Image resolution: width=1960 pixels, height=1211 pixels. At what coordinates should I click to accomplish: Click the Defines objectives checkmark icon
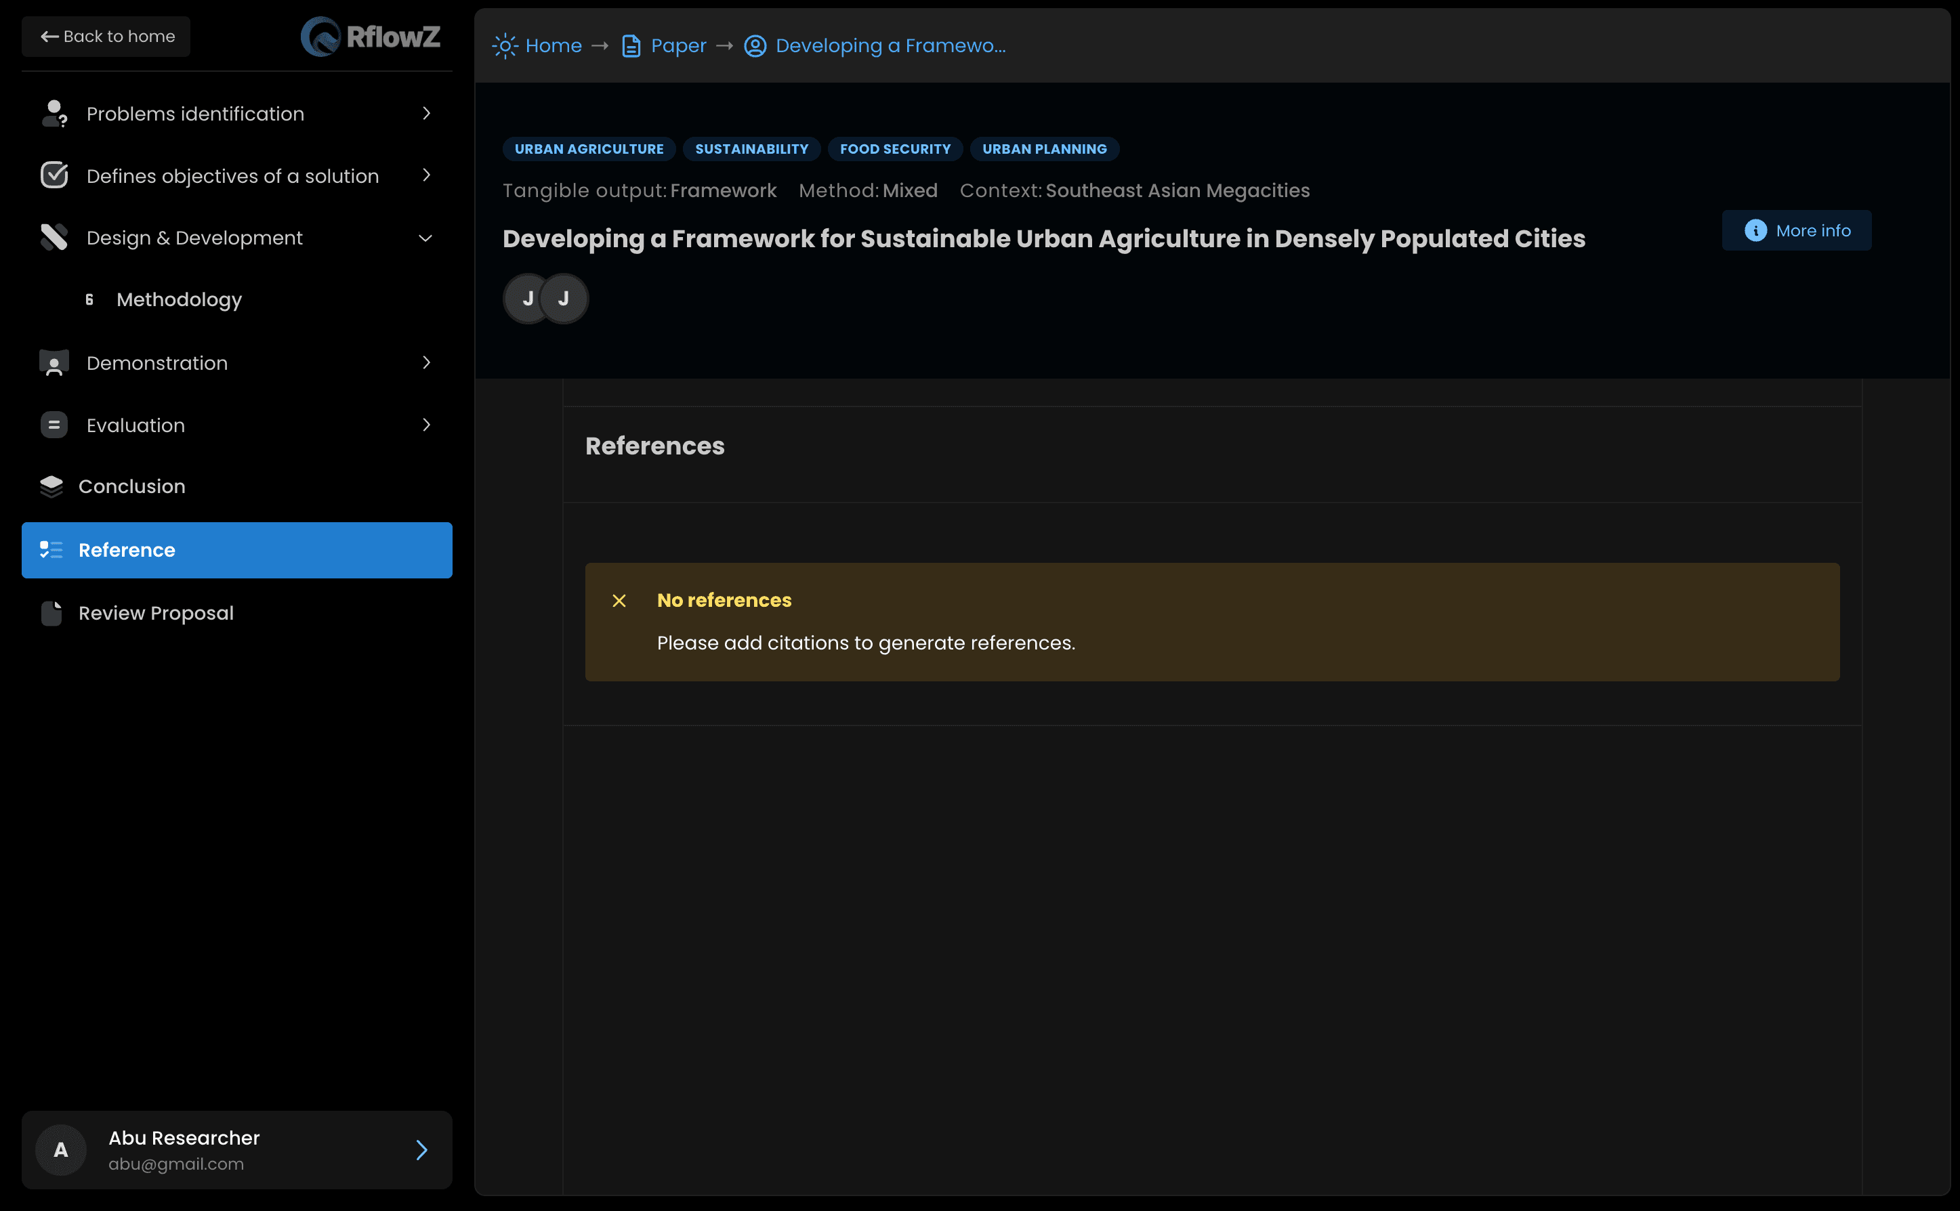pos(54,175)
